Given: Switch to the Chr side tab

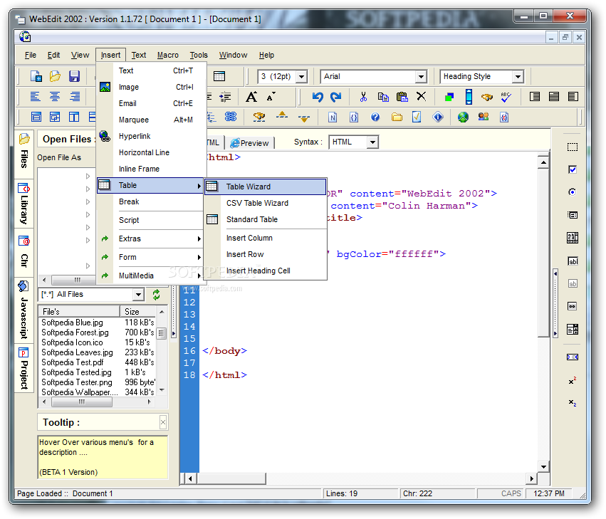Looking at the screenshot, I should pyautogui.click(x=24, y=253).
